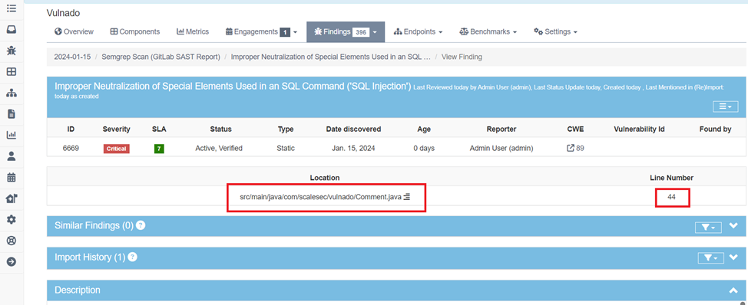This screenshot has width=748, height=305.
Task: Click the Import History (1) heading
Action: (90, 257)
